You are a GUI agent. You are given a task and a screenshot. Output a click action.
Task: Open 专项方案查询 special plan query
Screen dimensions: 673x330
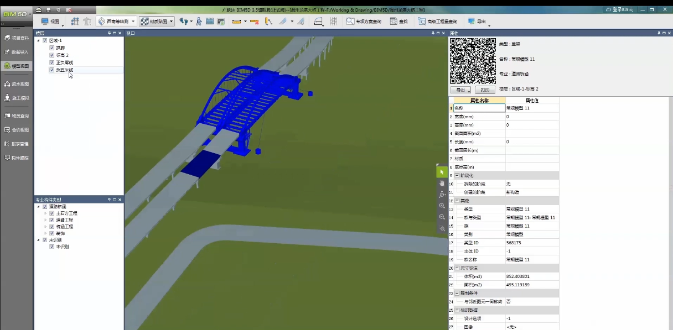coord(364,21)
